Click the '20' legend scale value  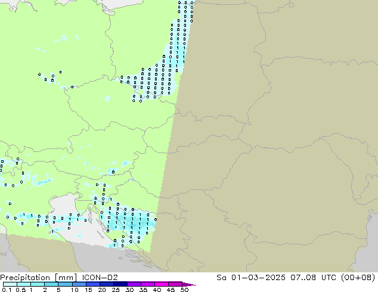(102, 290)
